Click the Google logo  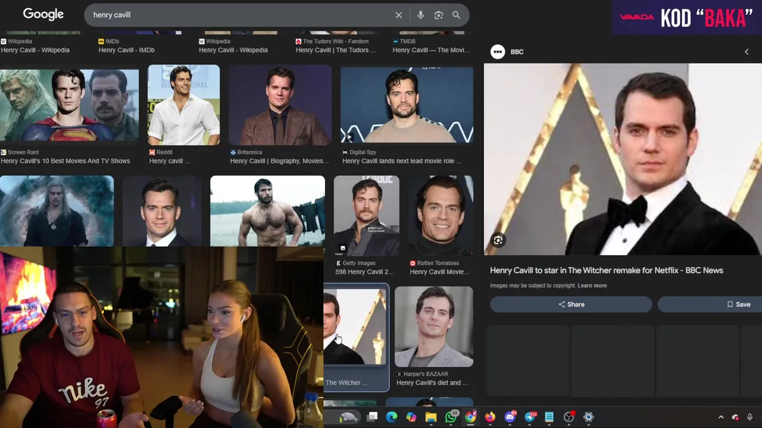[x=43, y=14]
